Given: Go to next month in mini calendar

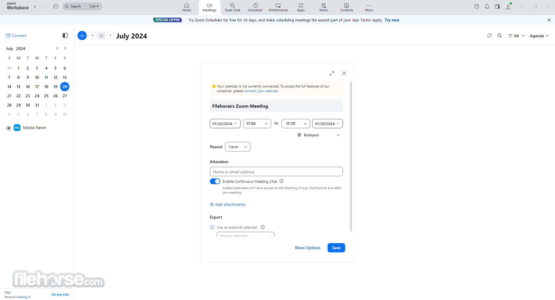Looking at the screenshot, I should 65,48.
